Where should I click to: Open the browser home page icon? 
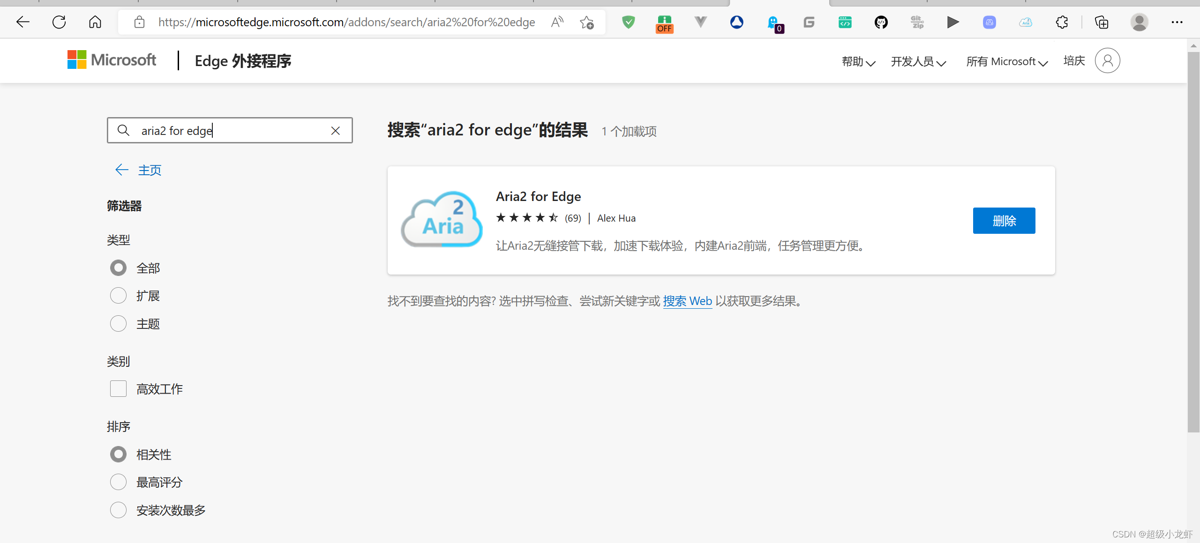[95, 22]
